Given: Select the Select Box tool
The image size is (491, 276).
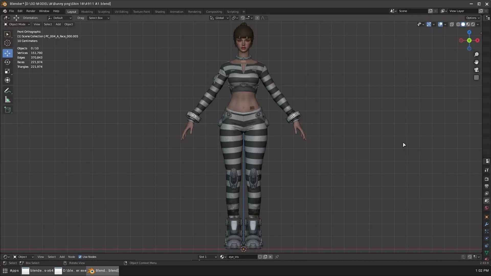Looking at the screenshot, I should pyautogui.click(x=7, y=34).
